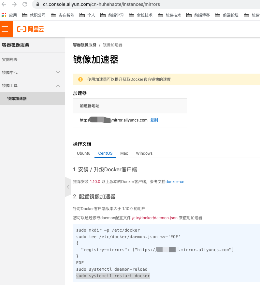Switch to the Mac tab

pos(124,153)
